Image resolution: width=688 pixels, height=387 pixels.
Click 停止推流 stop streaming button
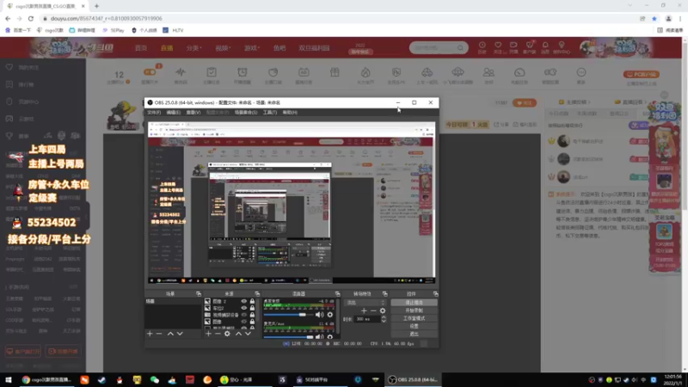(x=414, y=303)
